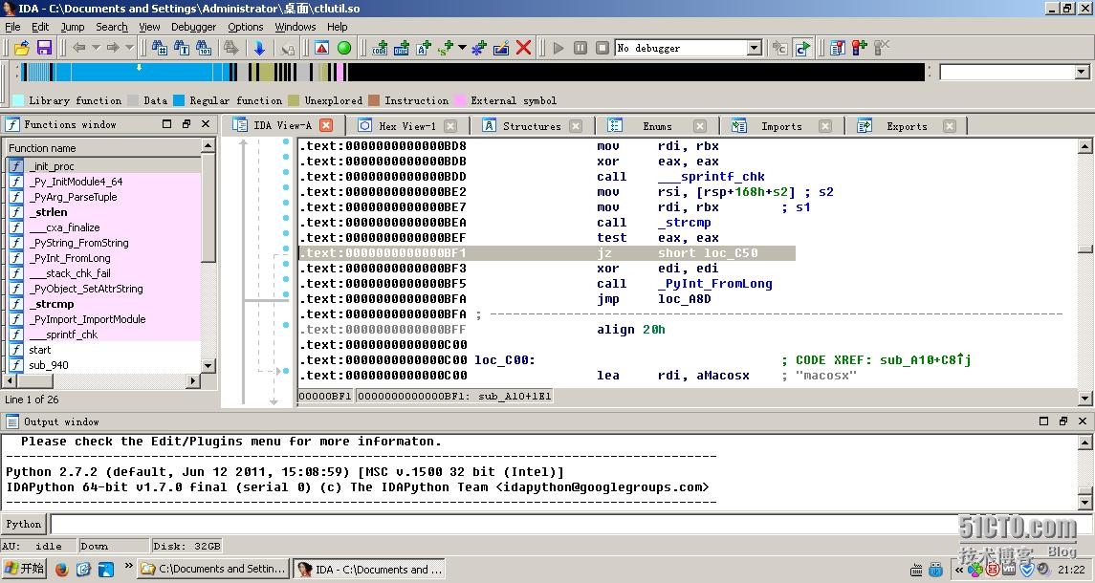Open the Options menu
The height and width of the screenshot is (583, 1095).
245,27
